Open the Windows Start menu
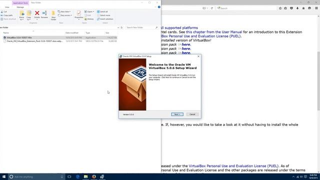This screenshot has height=180, width=320. click(x=4, y=176)
